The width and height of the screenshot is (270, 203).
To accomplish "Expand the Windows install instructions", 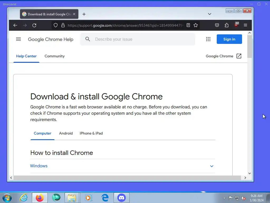I will [x=123, y=166].
